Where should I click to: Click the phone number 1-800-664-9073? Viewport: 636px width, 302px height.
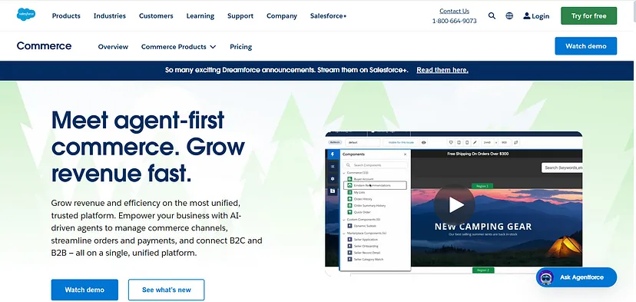[454, 21]
